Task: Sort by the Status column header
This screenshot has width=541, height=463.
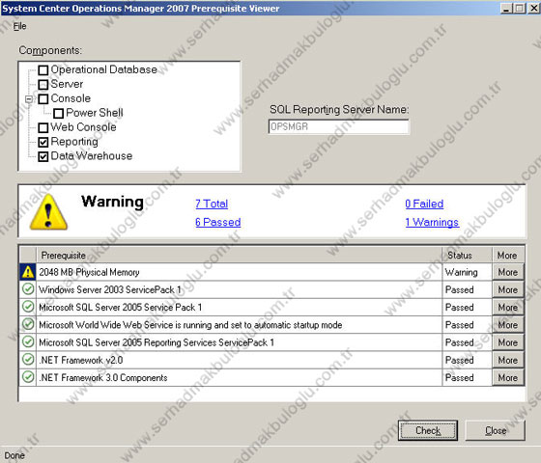Action: click(467, 256)
